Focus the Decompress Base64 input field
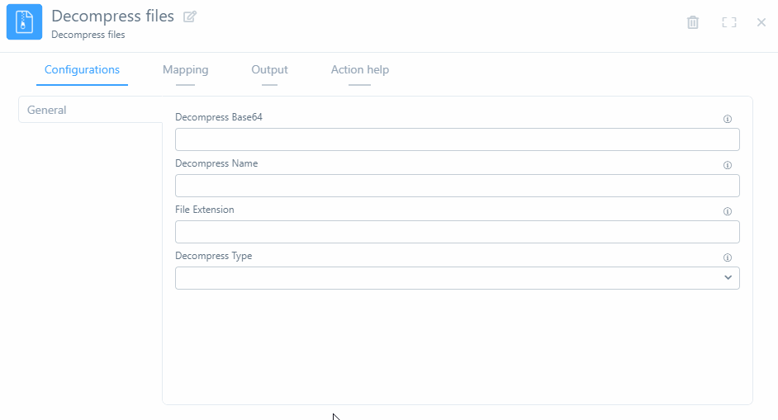The height and width of the screenshot is (420, 778). [457, 139]
